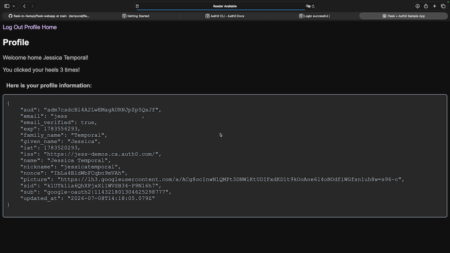This screenshot has height=253, width=450.
Task: Switch to the Auth0 CLI - Auth0 Docs tab
Action: (x=225, y=16)
